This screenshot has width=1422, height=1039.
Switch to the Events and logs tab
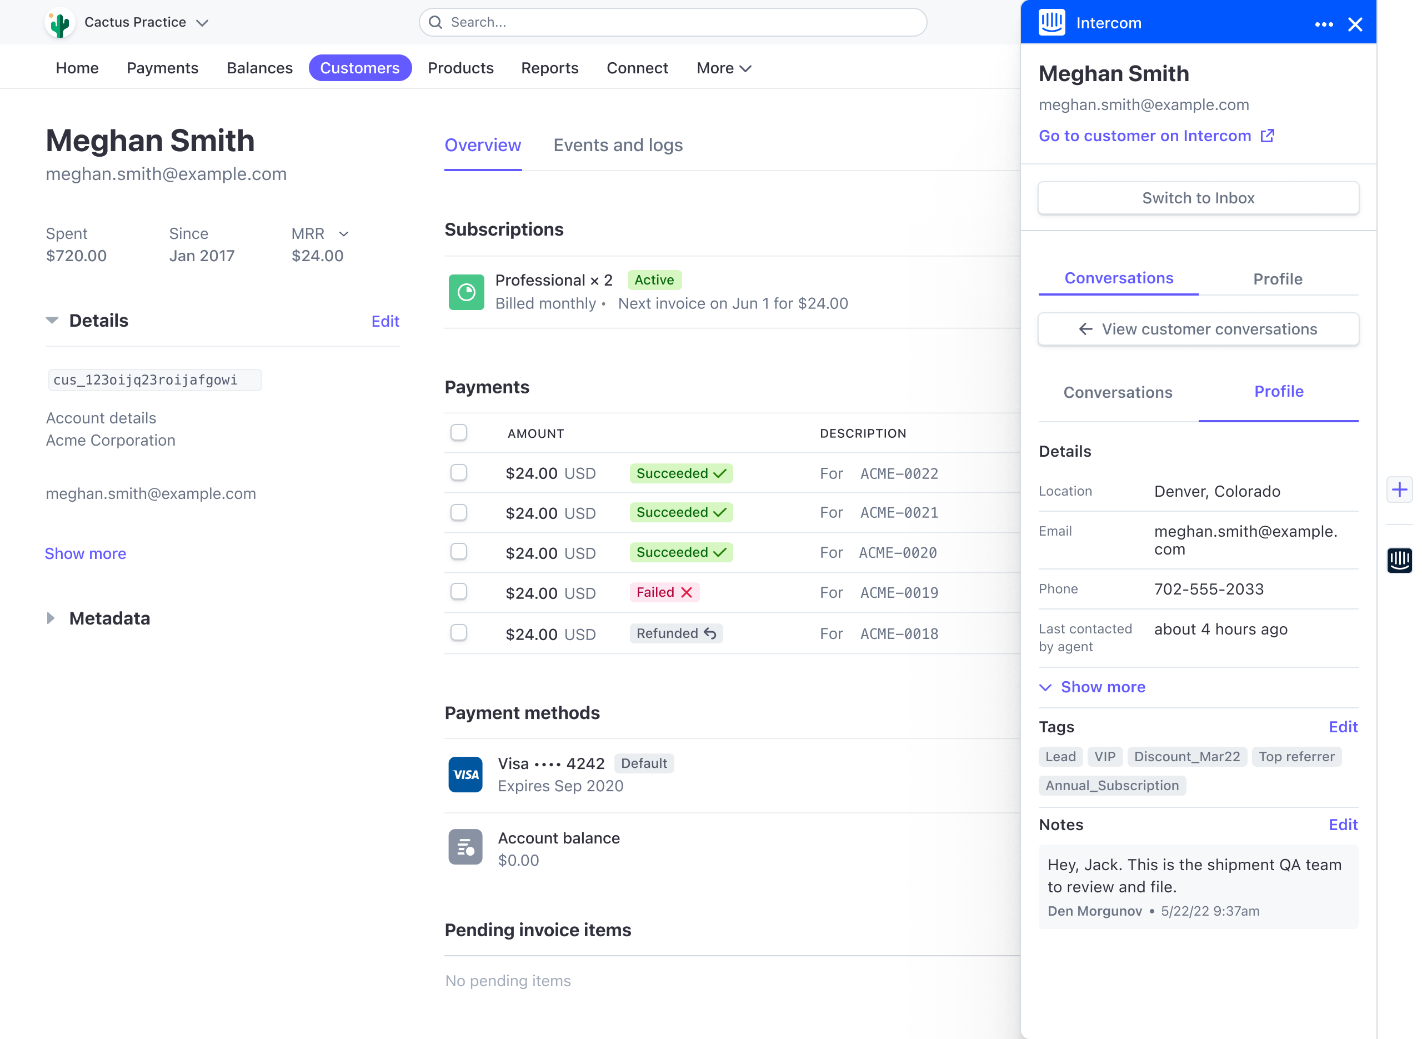(x=618, y=145)
